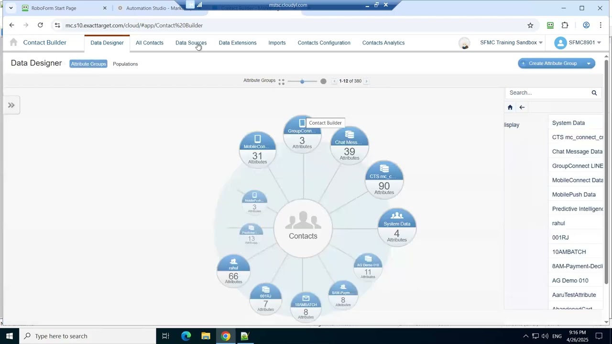Select AaruTestAttribute in the side list

pos(574,295)
